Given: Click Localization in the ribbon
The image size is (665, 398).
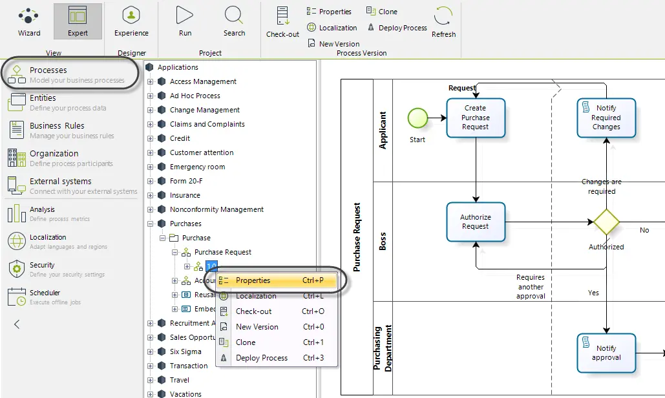Looking at the screenshot, I should pyautogui.click(x=332, y=28).
